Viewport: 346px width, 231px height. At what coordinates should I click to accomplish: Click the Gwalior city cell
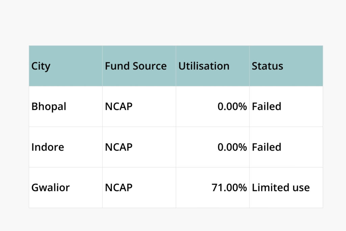(50, 188)
